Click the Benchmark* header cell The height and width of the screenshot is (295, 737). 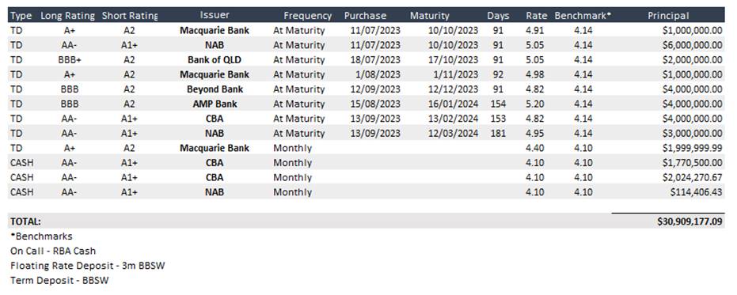pos(583,16)
